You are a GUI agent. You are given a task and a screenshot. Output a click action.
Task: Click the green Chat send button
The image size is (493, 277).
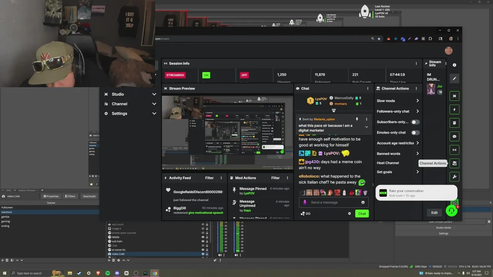coord(362,214)
